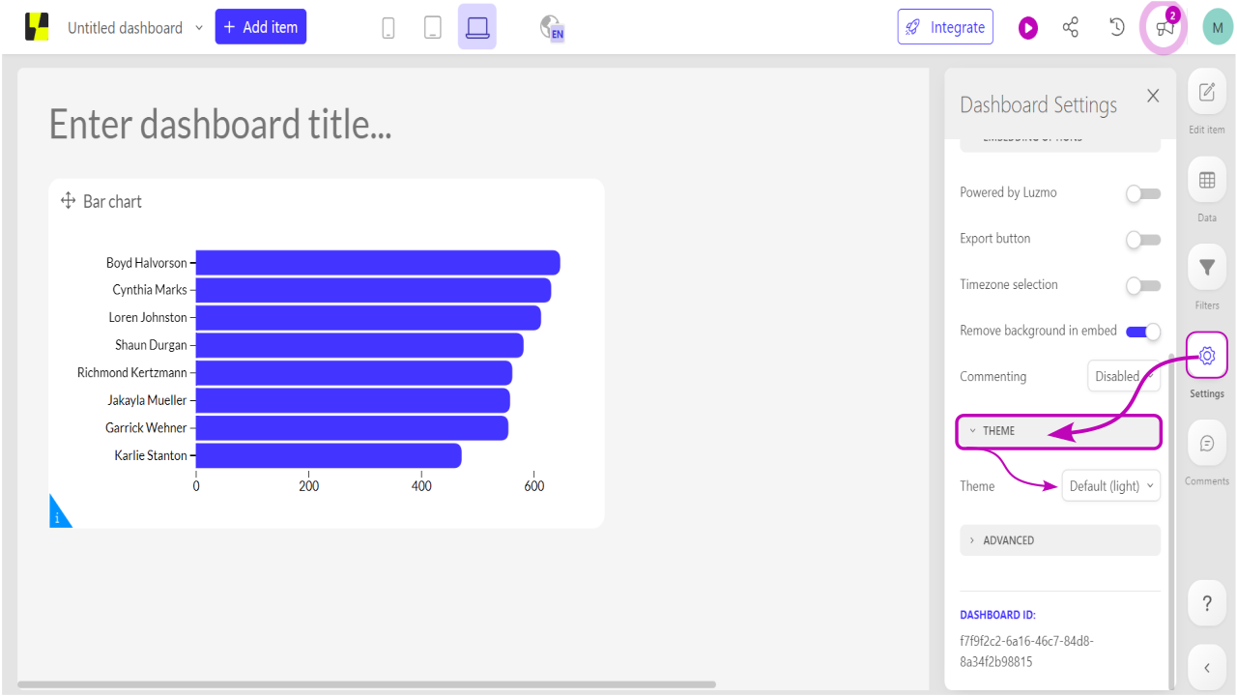This screenshot has height=696, width=1237.
Task: Switch to the Filters sidebar tab
Action: 1207,275
